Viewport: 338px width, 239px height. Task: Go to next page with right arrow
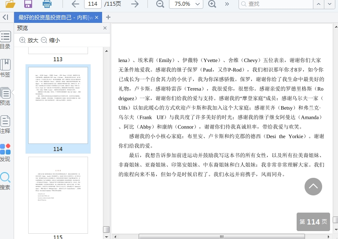click(135, 4)
